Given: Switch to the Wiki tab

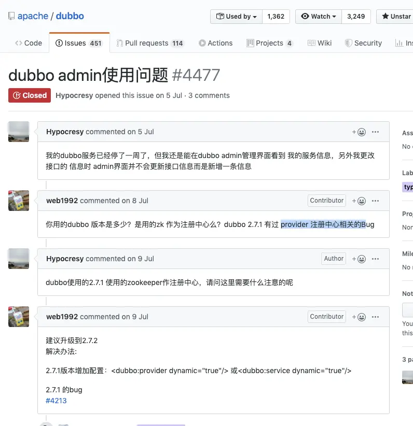Looking at the screenshot, I should click(x=320, y=43).
